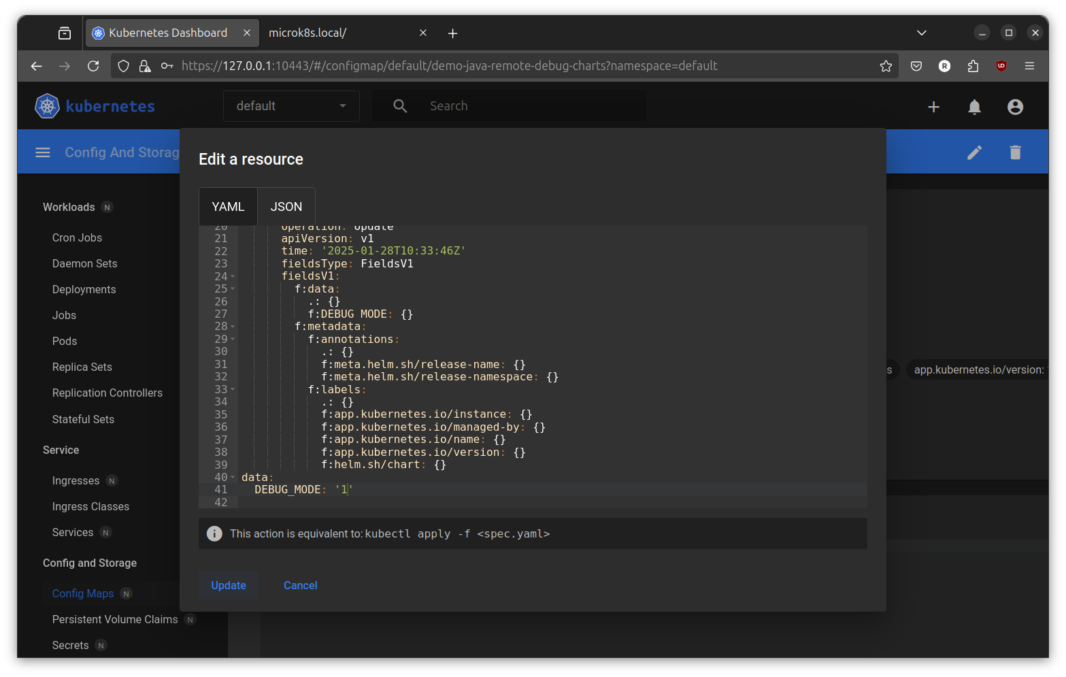Click the time value '2025-01-28T10:33:46Z'
Image resolution: width=1066 pixels, height=677 pixels.
point(393,251)
